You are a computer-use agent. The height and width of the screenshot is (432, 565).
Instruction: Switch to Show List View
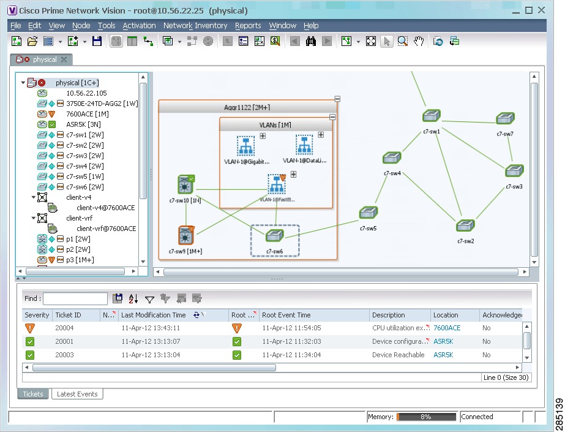click(x=132, y=41)
